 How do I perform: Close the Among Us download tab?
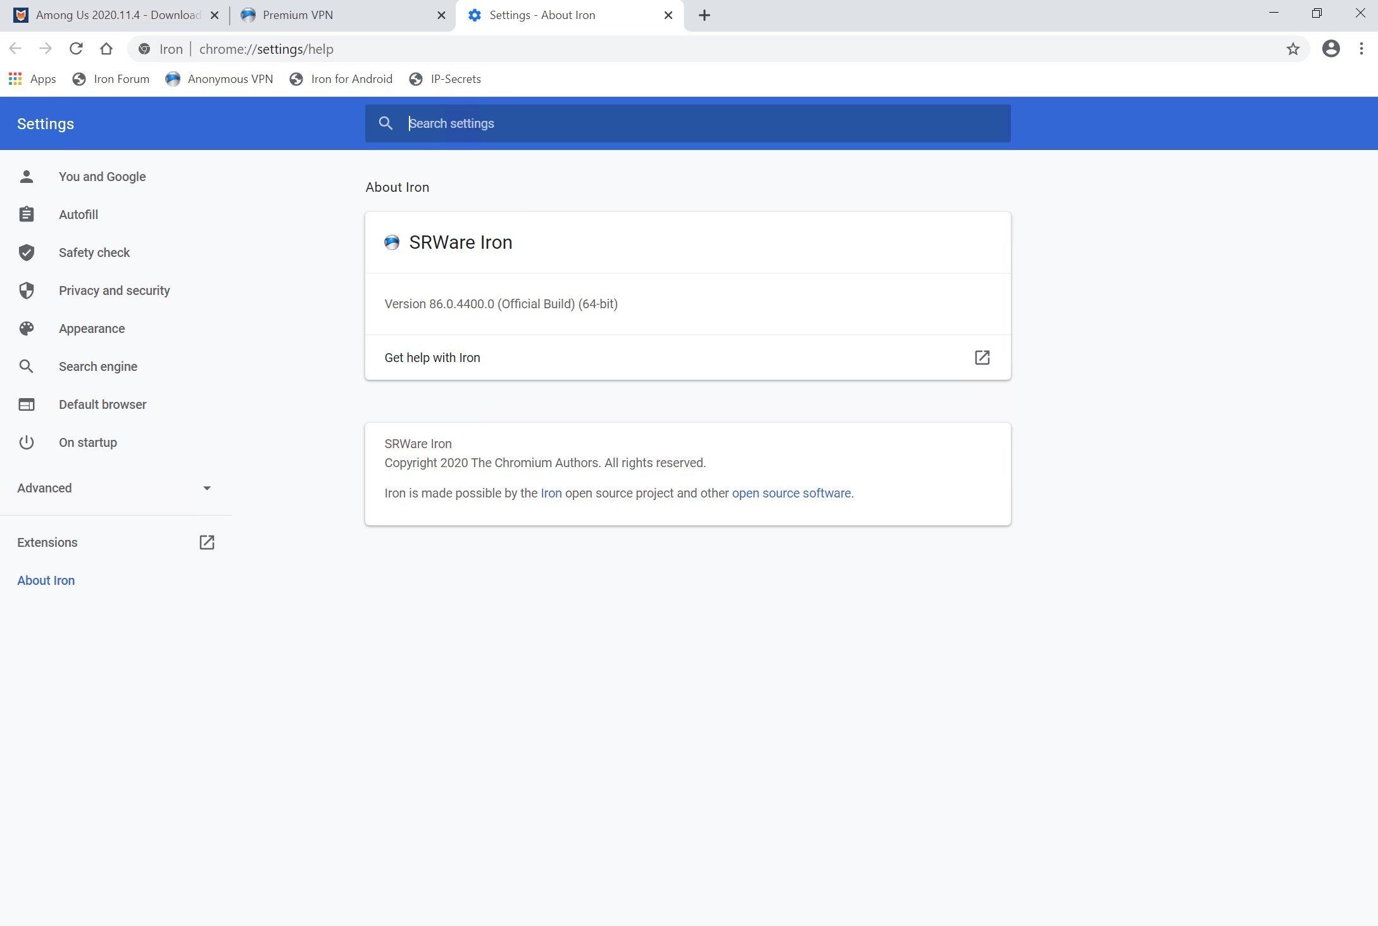tap(215, 15)
